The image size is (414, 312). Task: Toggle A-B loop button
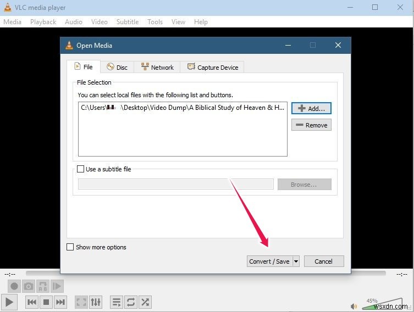(43, 286)
